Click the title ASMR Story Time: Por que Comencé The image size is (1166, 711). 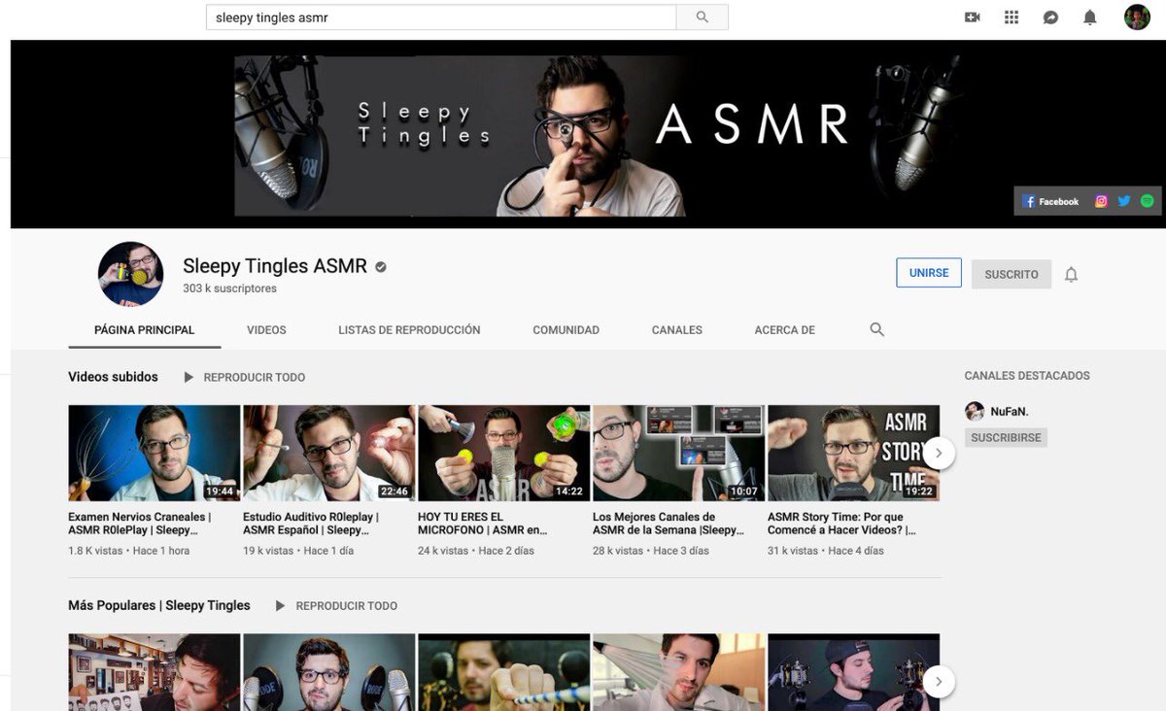pyautogui.click(x=841, y=524)
